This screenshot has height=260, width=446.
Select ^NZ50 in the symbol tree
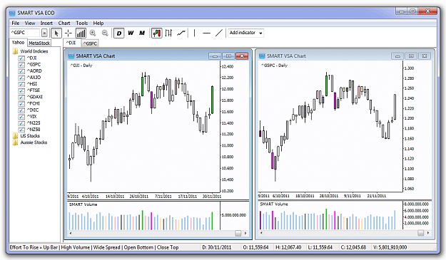(34, 130)
